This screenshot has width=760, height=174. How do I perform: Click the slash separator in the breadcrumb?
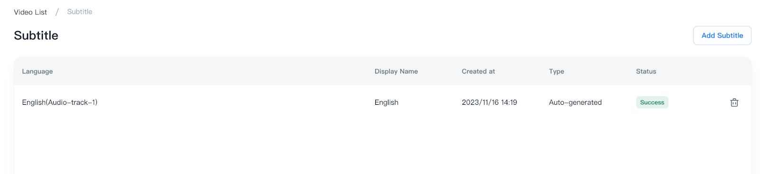[x=57, y=12]
